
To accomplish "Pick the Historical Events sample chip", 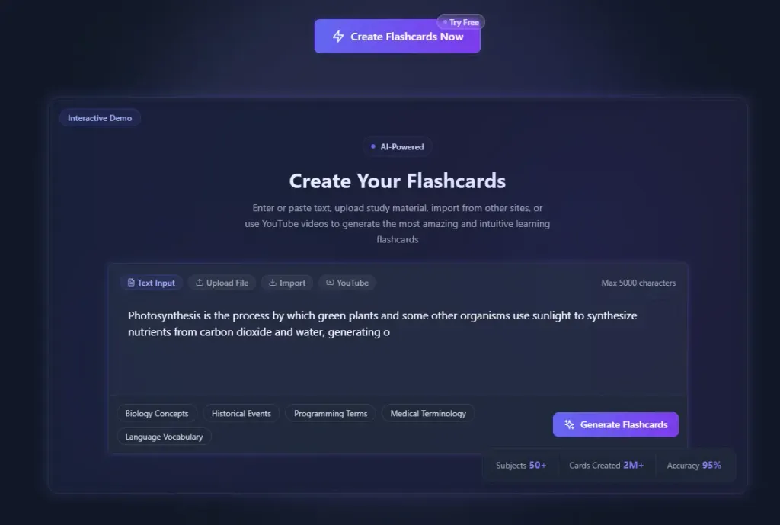I will click(x=241, y=413).
